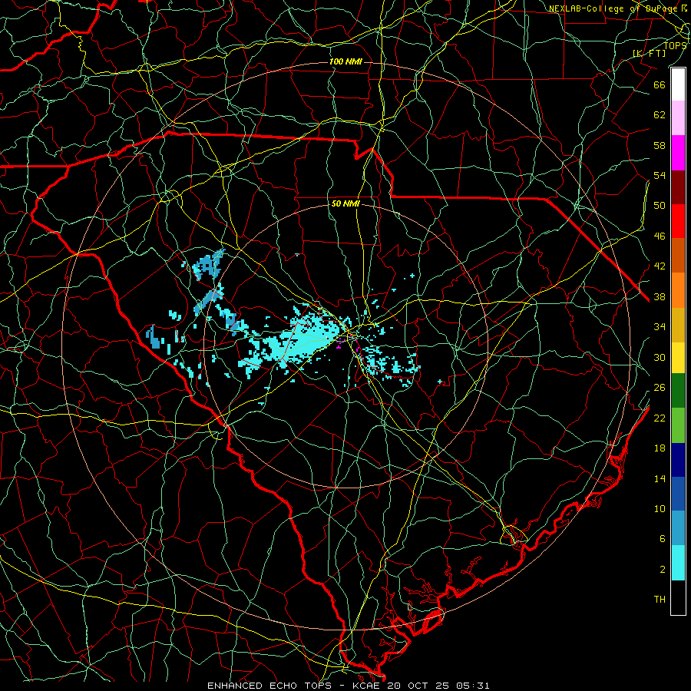Click the dark orange 42 kft legend swatch
The width and height of the screenshot is (691, 691).
click(678, 255)
